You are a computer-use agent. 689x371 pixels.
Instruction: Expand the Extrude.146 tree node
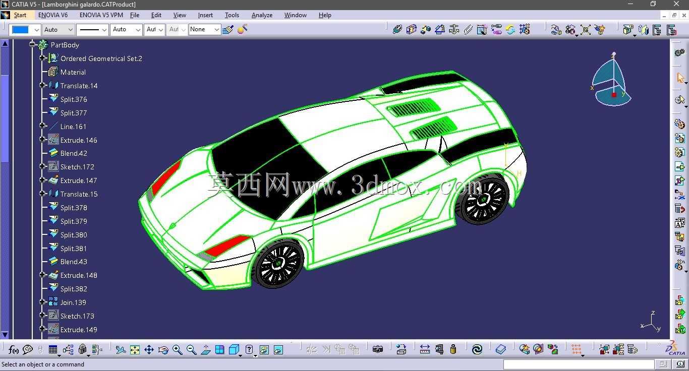coord(43,140)
